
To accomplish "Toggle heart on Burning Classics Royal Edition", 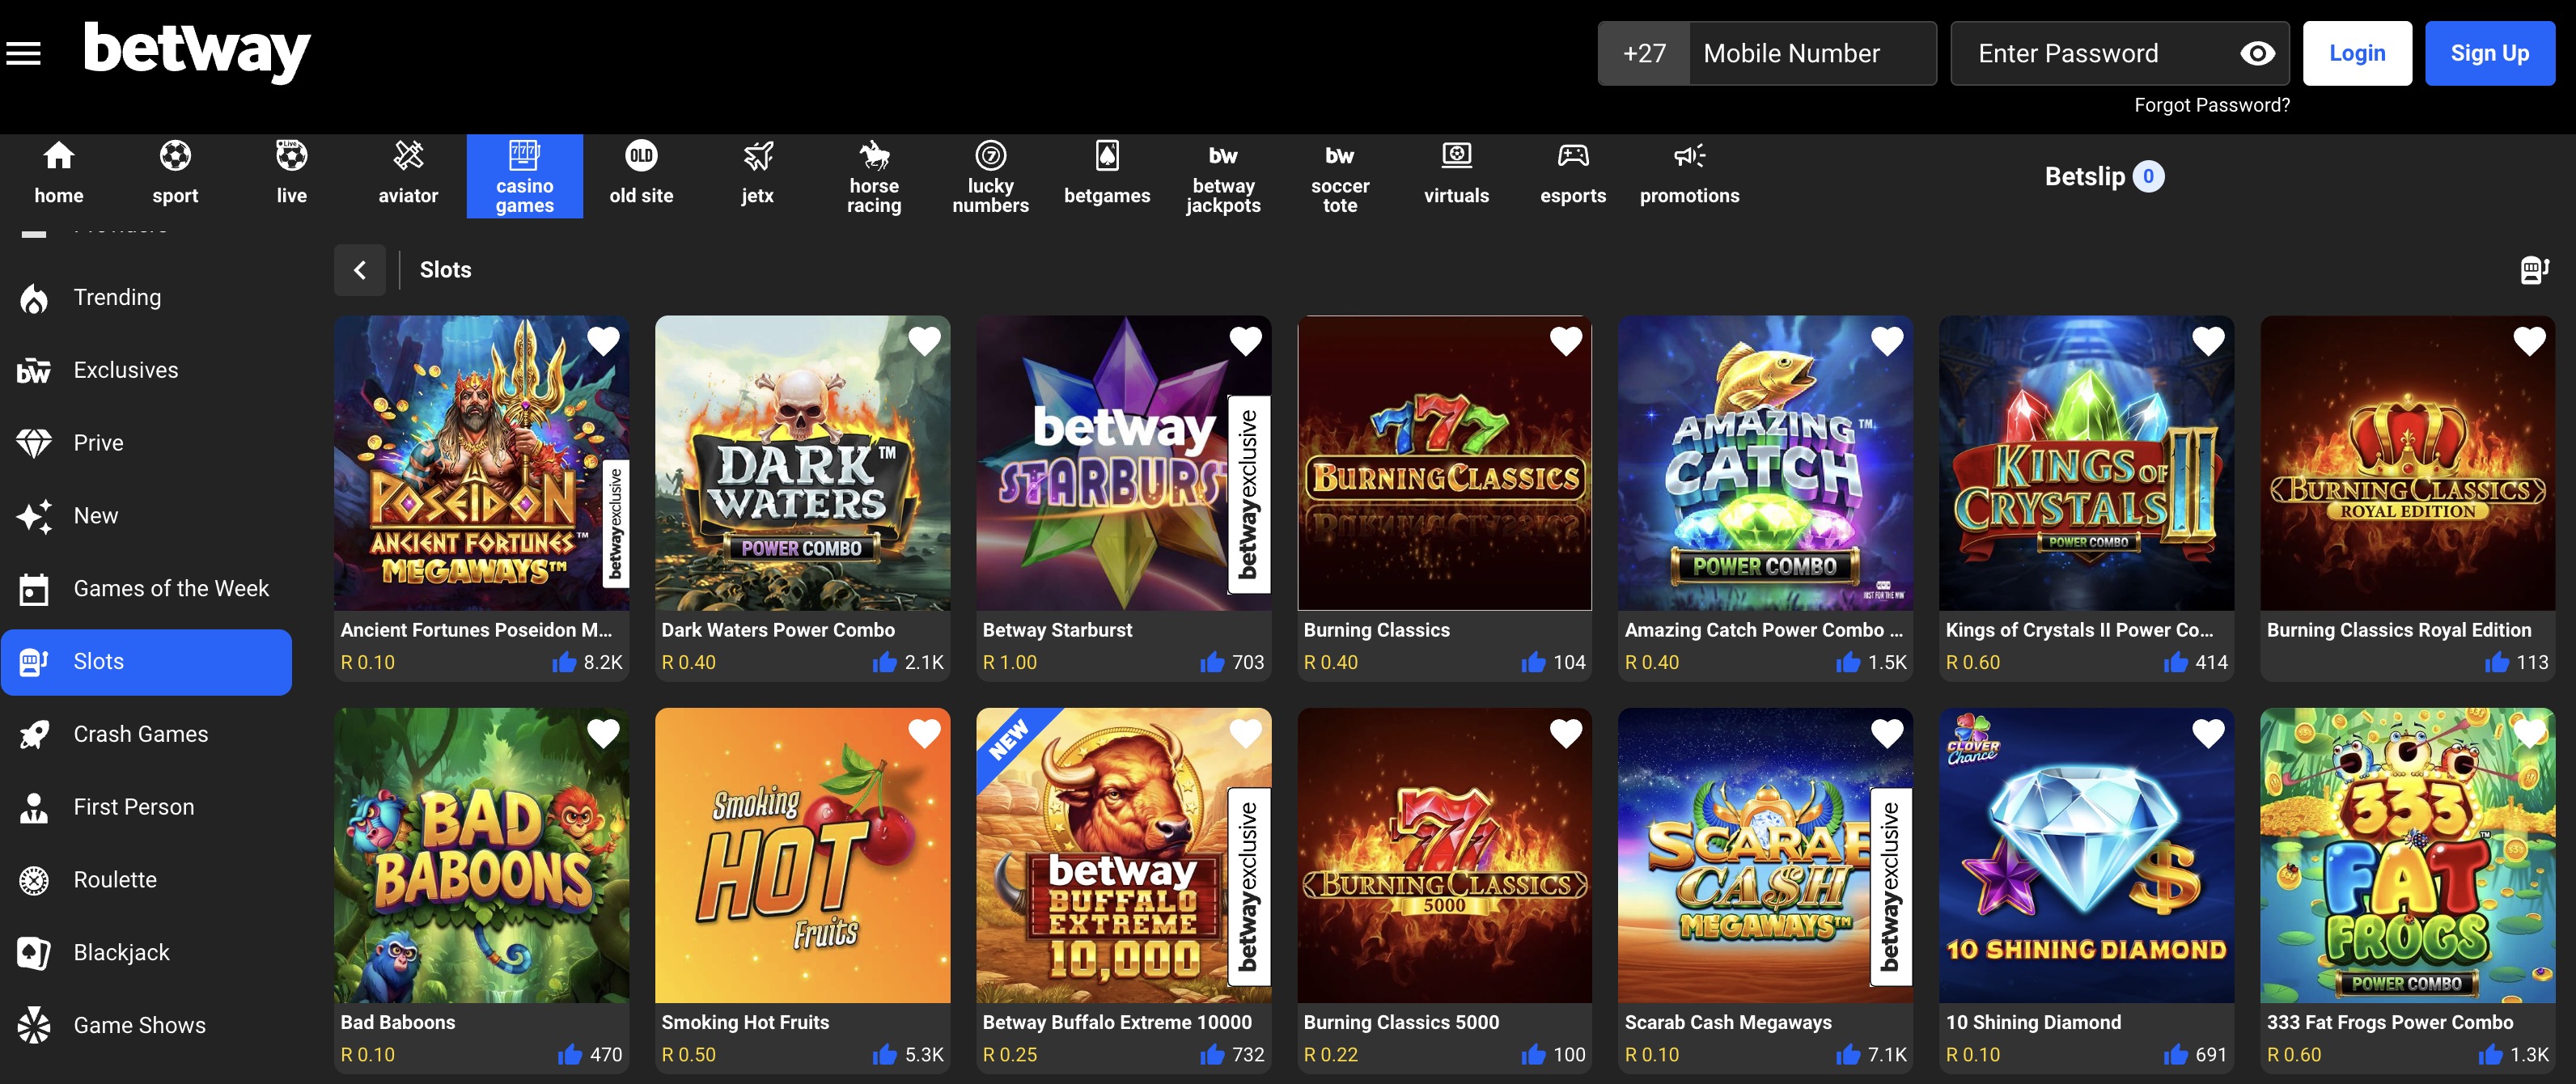I will 2529,342.
